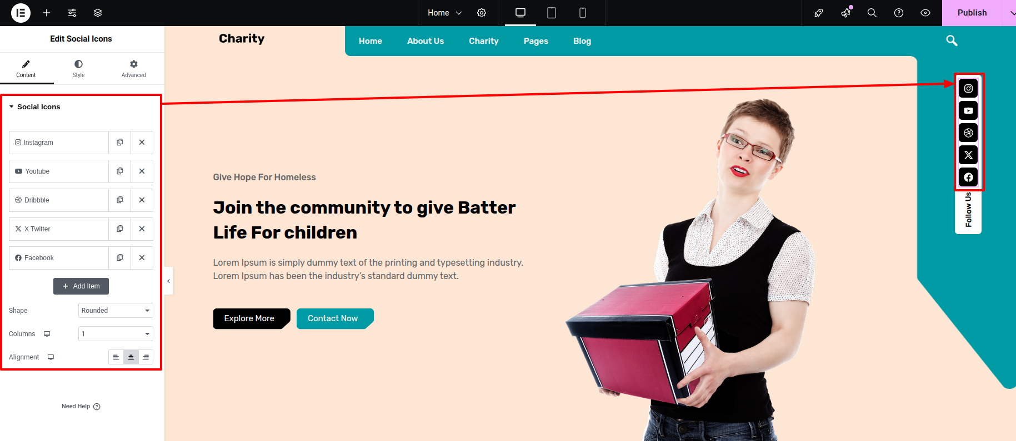Image resolution: width=1016 pixels, height=441 pixels.
Task: Switch to the Advanced tab
Action: (x=134, y=69)
